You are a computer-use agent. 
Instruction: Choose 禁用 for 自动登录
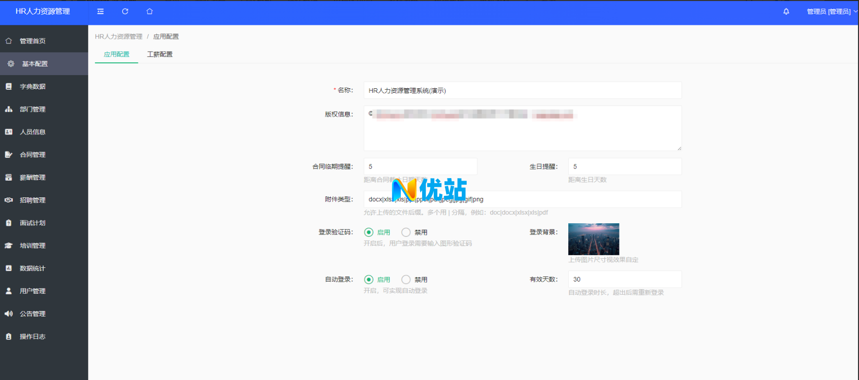(406, 280)
